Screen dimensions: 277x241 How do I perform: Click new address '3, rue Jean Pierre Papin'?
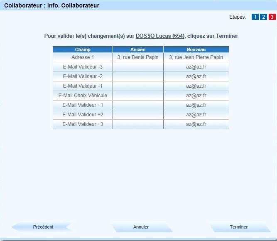pyautogui.click(x=196, y=57)
